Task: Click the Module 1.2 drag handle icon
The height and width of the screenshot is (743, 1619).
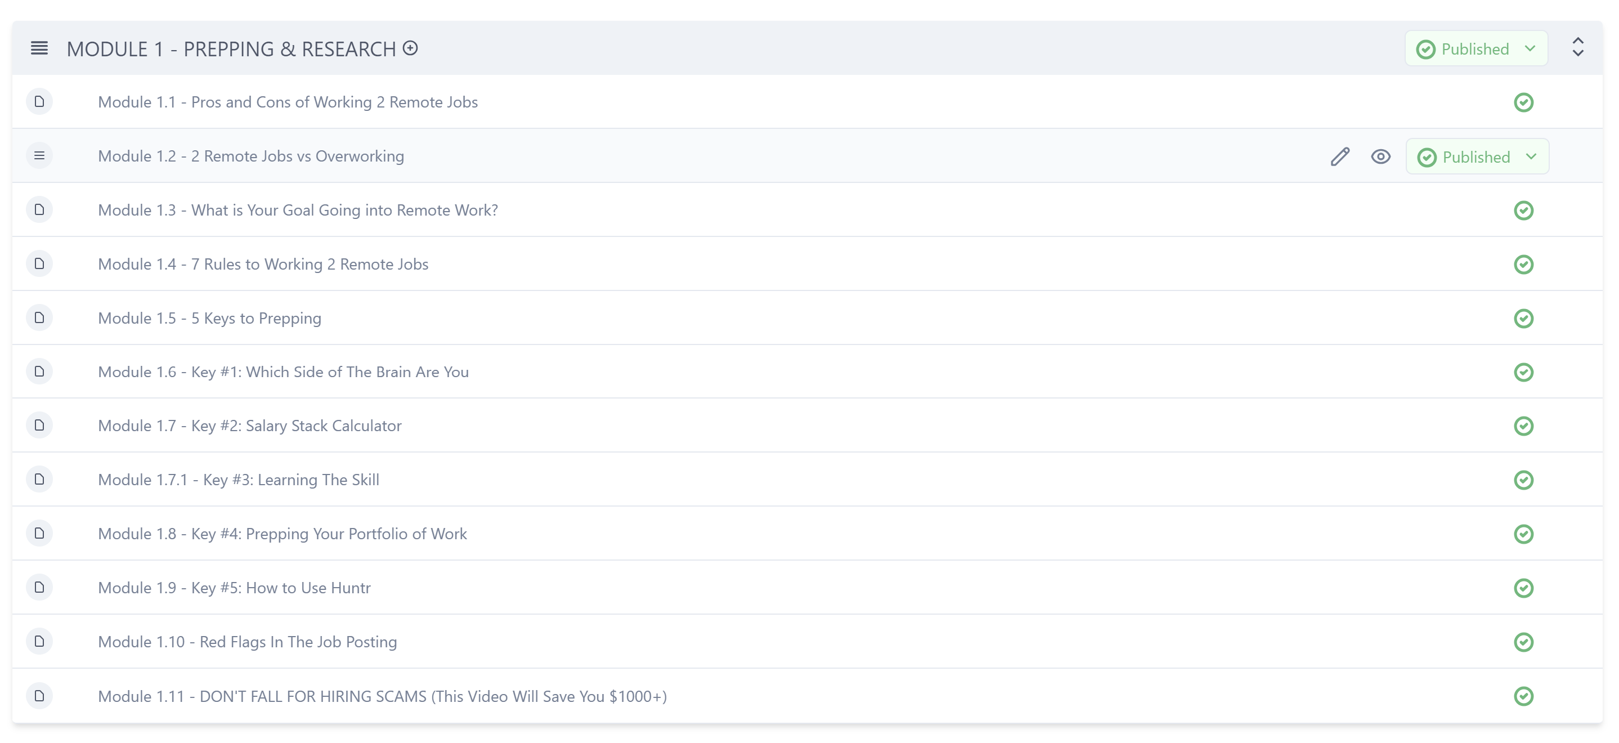Action: (x=39, y=156)
